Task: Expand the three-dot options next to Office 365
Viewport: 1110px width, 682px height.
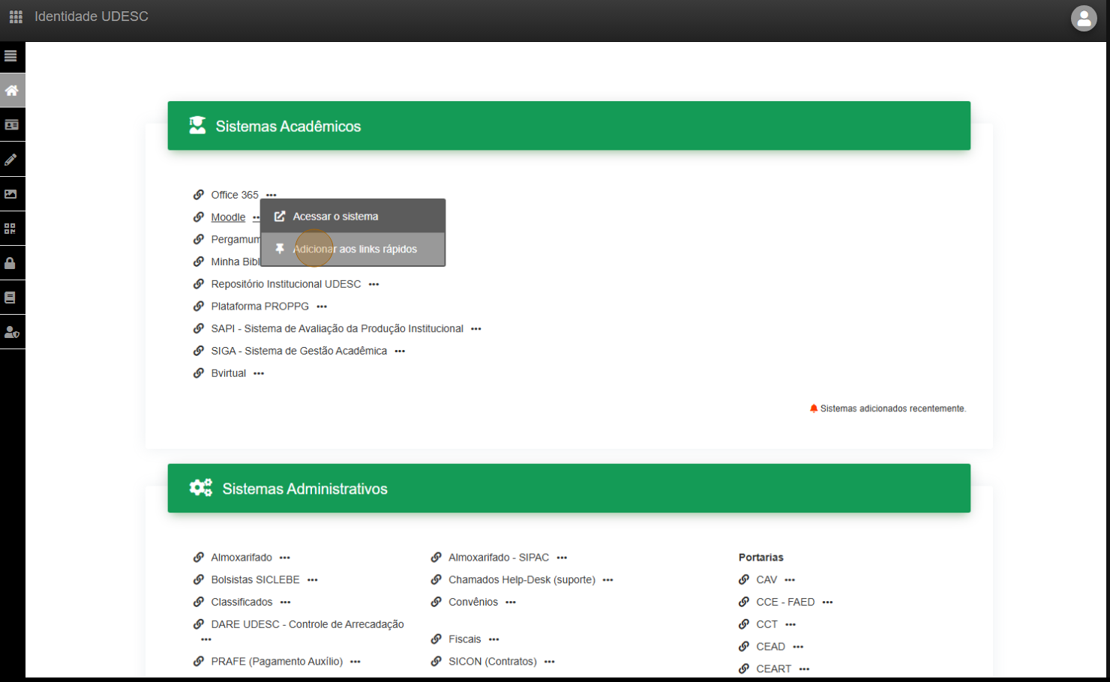Action: 271,195
